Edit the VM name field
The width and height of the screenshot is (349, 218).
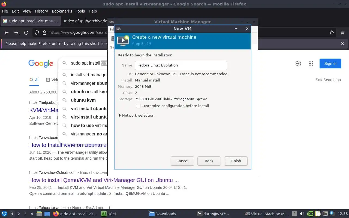point(181,65)
